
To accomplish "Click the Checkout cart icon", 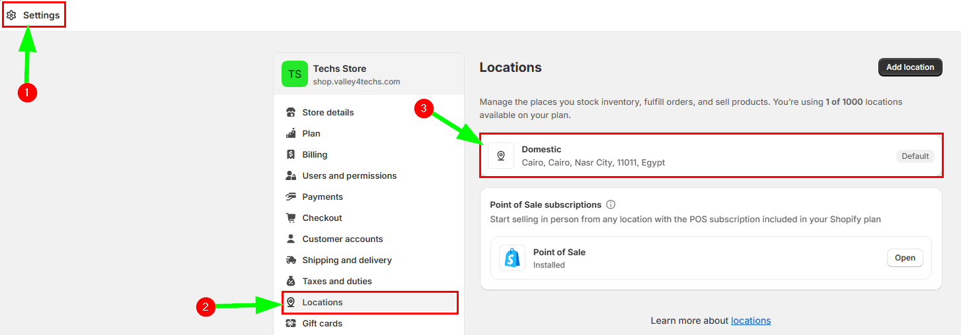I will tap(291, 218).
